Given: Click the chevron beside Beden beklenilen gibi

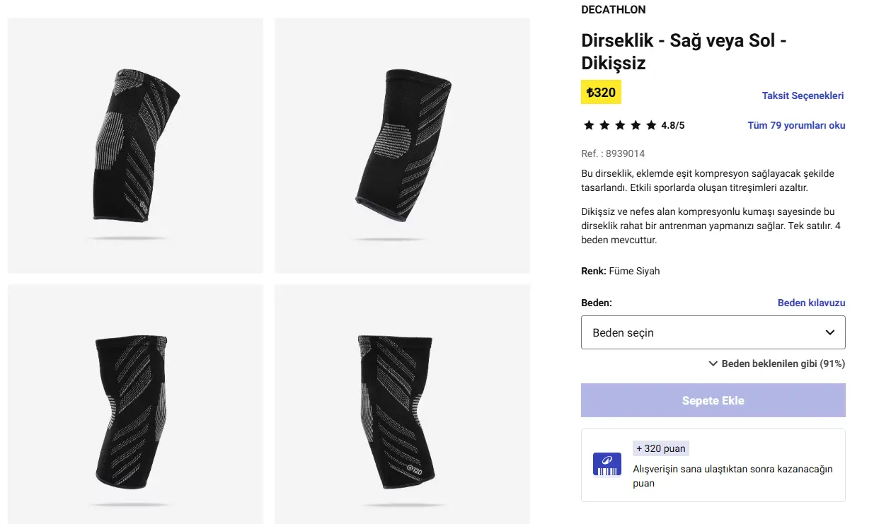Looking at the screenshot, I should (713, 363).
